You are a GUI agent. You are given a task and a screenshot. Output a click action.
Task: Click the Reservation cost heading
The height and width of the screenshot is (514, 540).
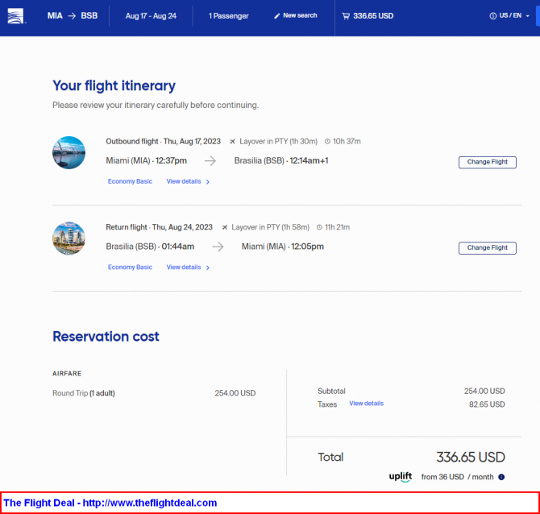tap(106, 336)
